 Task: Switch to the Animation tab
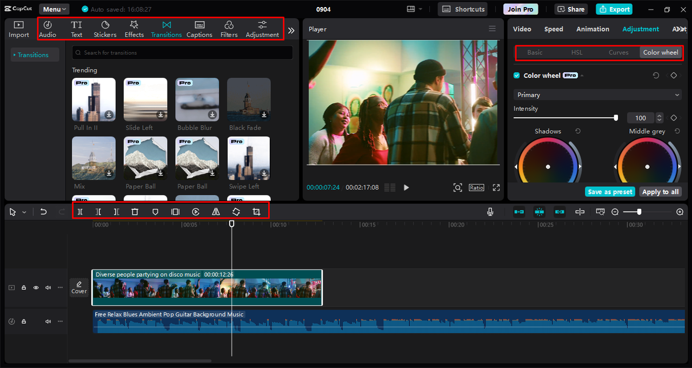click(593, 29)
